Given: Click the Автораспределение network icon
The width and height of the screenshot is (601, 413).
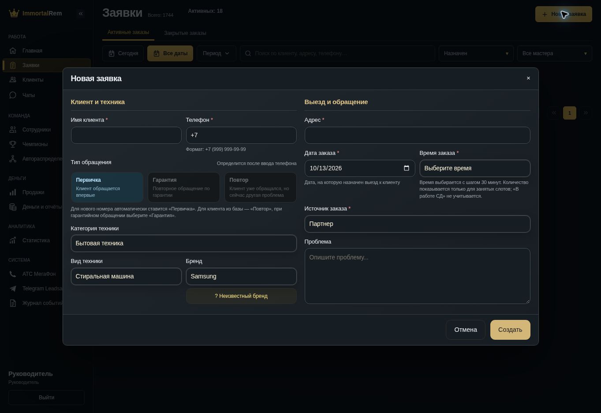Looking at the screenshot, I should pos(13,159).
